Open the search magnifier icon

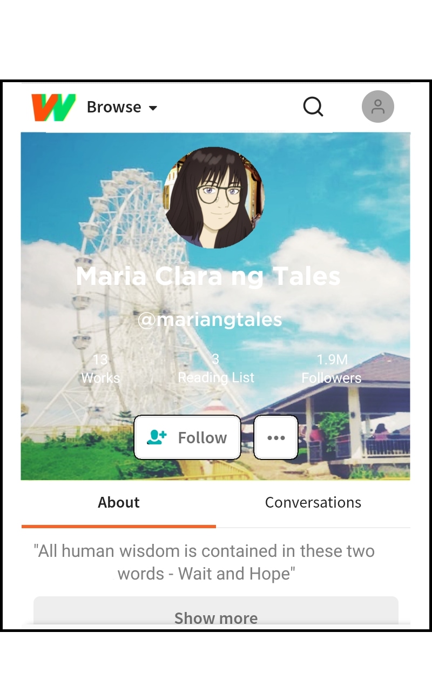pos(313,107)
